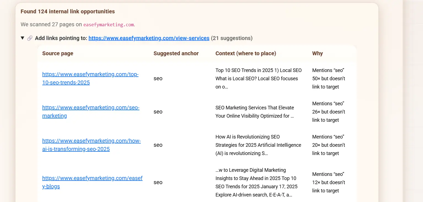Select the seo anchor in top-10-seo-trends row
Image resolution: width=423 pixels, height=202 pixels.
pyautogui.click(x=158, y=79)
